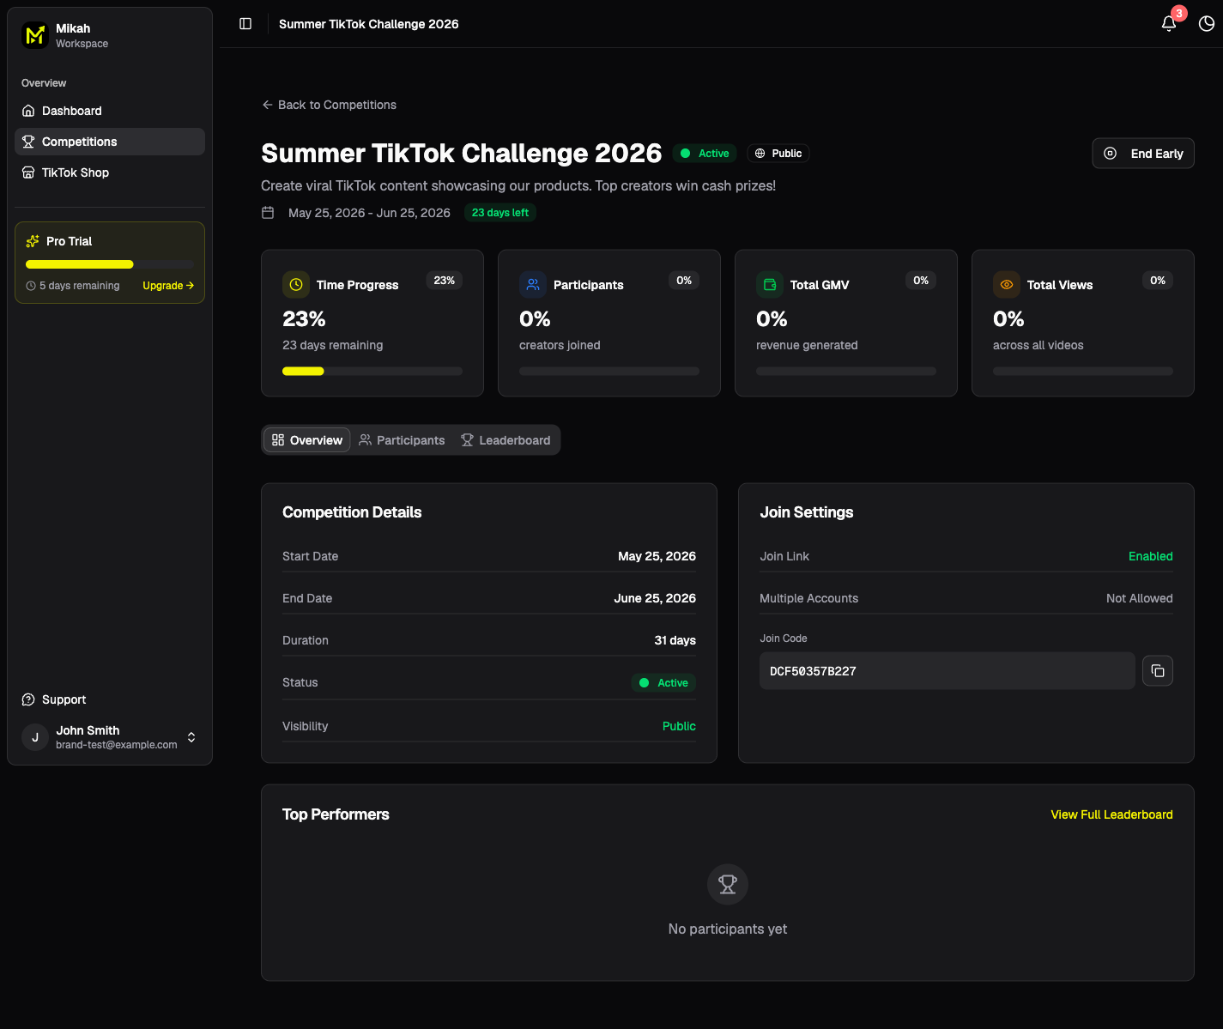Select the Overview tab
The height and width of the screenshot is (1029, 1223).
tap(307, 440)
